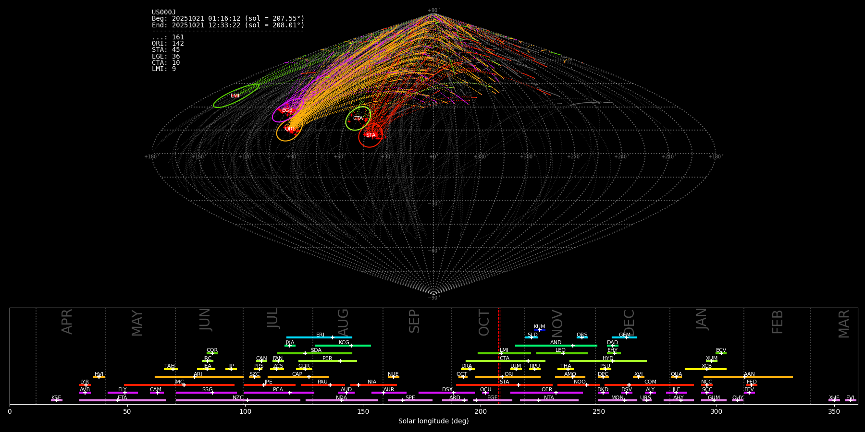865x432 pixels.
Task: Click the XHE shower label in timeline
Action: (x=834, y=398)
